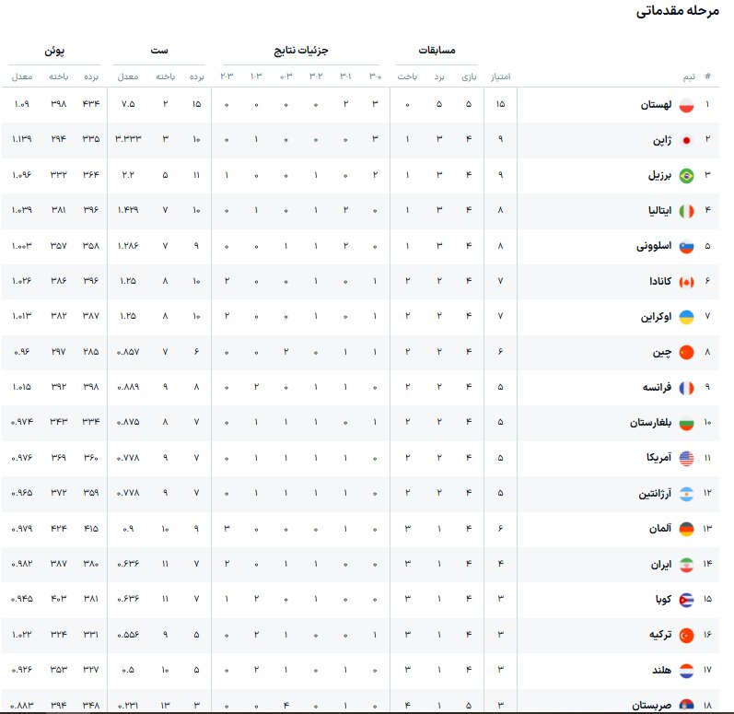Click the Italy flag icon
This screenshot has width=734, height=714.
[x=686, y=211]
